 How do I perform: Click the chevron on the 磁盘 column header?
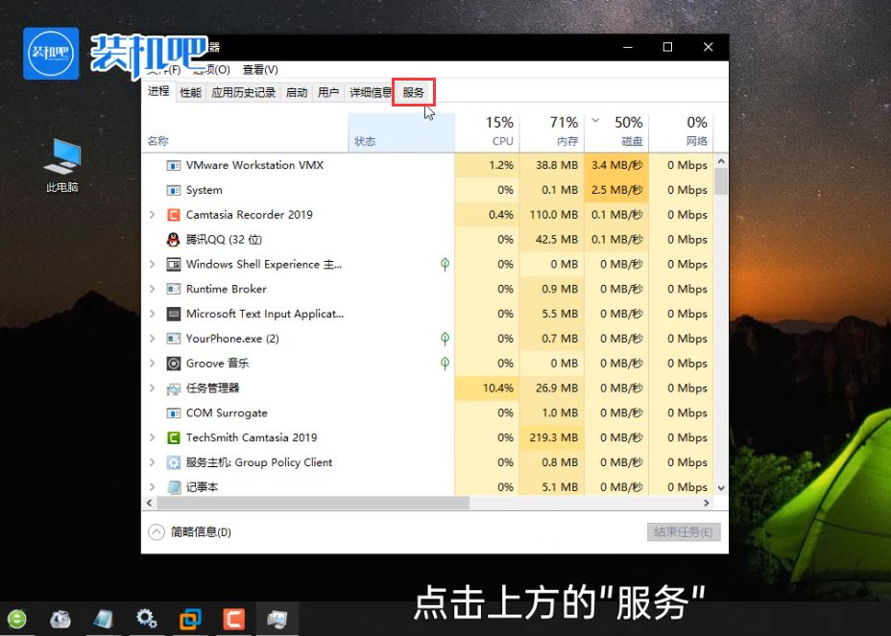coord(595,122)
